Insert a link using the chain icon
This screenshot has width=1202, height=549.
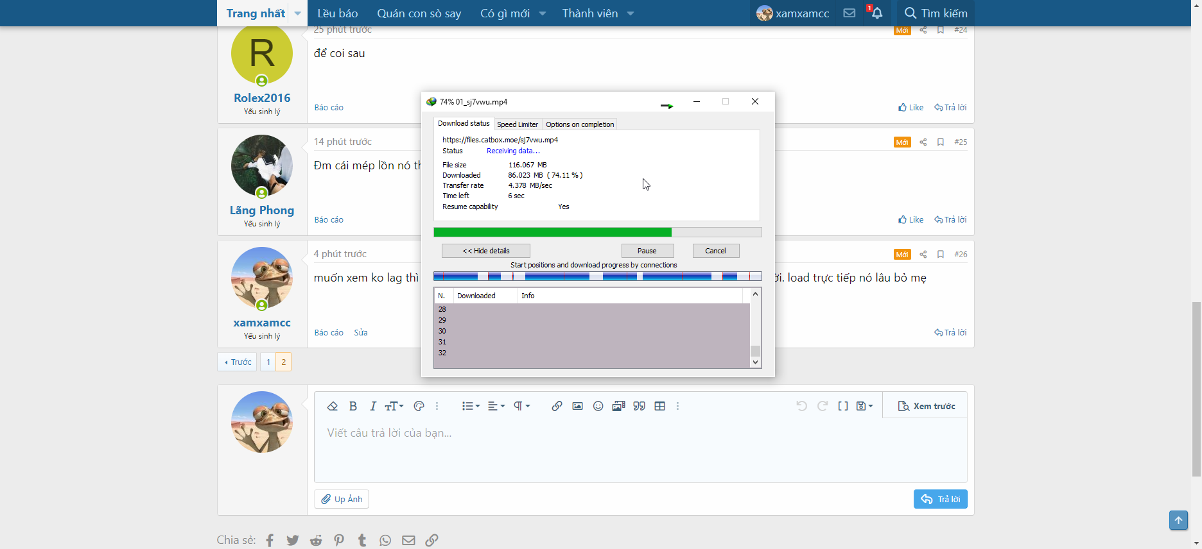point(557,406)
